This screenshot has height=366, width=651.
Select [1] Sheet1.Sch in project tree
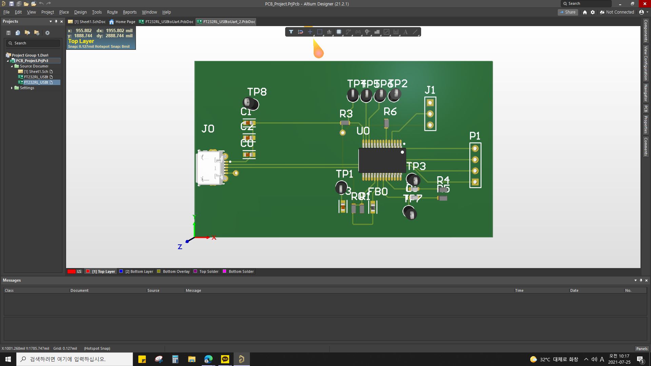(36, 72)
